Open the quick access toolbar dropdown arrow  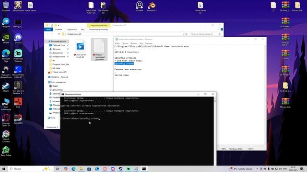tap(59, 25)
